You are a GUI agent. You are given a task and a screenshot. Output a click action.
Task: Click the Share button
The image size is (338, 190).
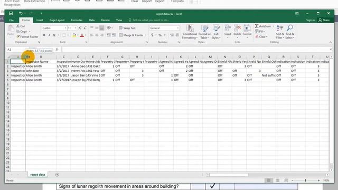324,20
